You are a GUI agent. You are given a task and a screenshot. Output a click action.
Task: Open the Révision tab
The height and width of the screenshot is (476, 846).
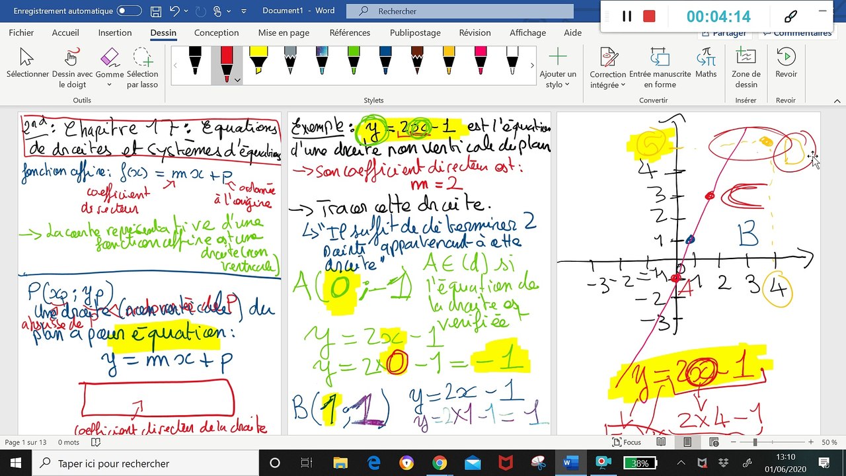[475, 32]
